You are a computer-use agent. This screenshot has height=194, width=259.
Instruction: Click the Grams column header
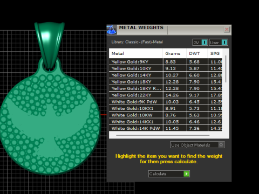pyautogui.click(x=175, y=53)
